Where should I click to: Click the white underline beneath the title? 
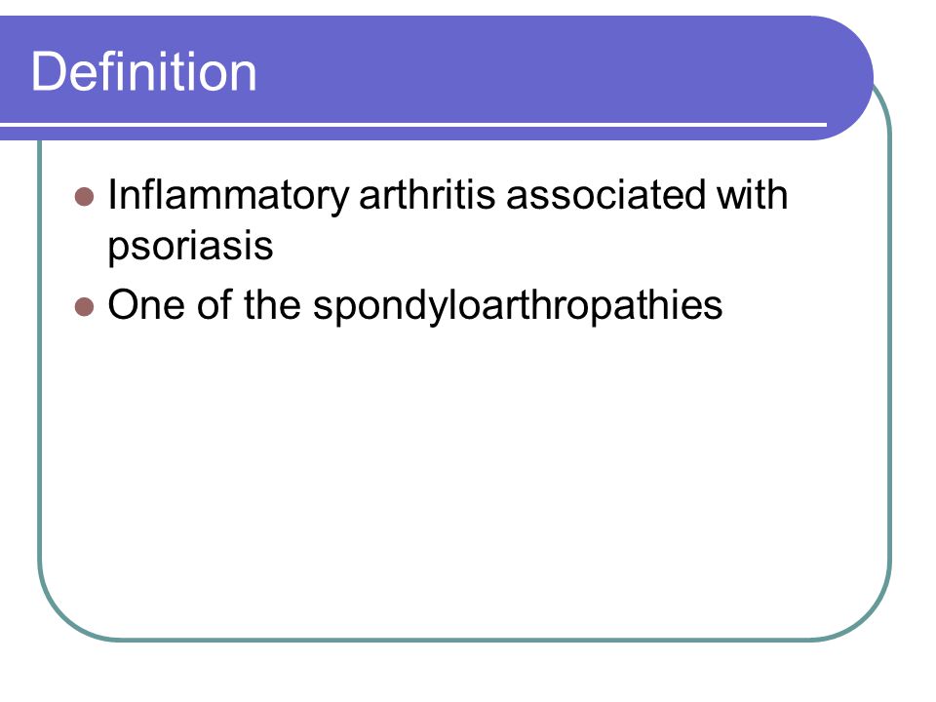click(413, 125)
